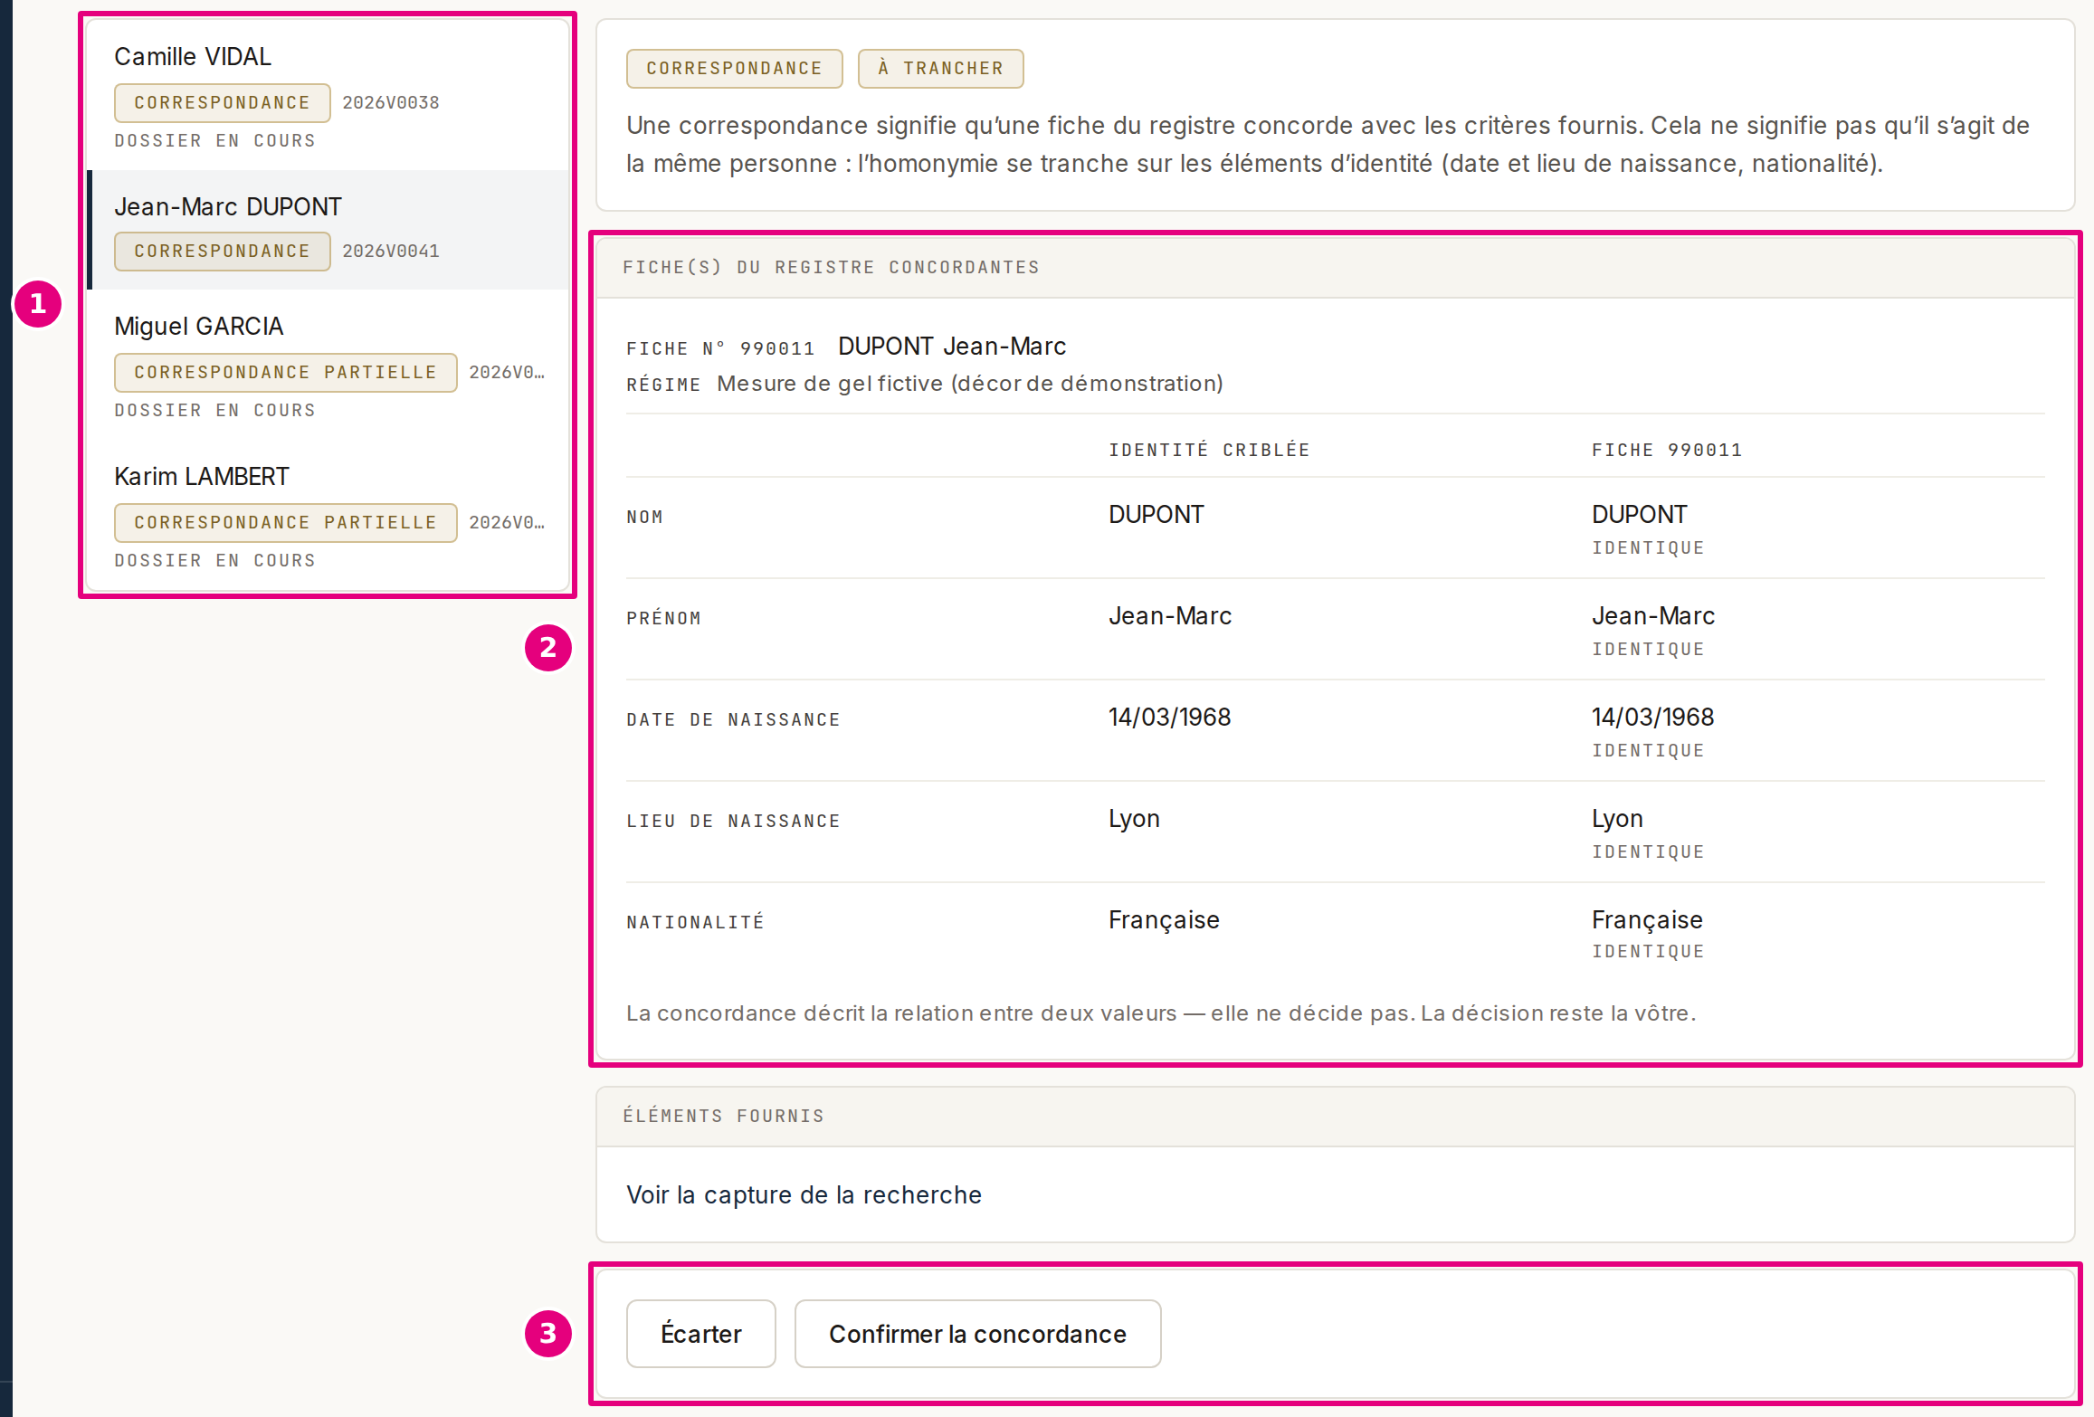
Task: Open the Voir la capture de la recherche link
Action: coord(804,1194)
